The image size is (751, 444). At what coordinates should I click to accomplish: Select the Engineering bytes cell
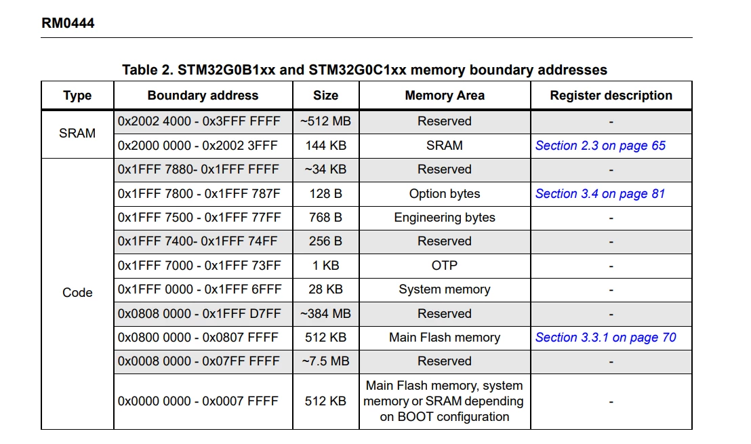pyautogui.click(x=445, y=218)
